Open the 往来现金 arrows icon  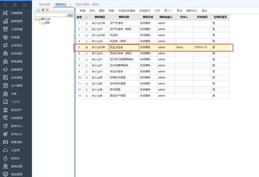[x=5, y=45]
